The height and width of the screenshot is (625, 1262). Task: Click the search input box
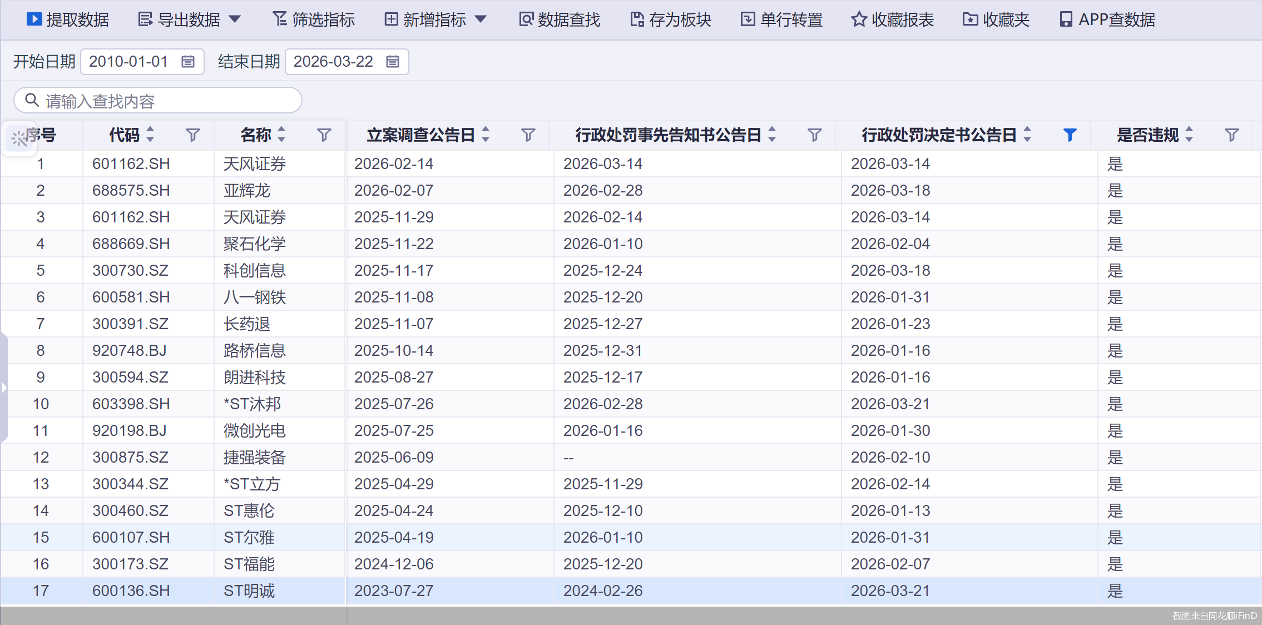(157, 101)
